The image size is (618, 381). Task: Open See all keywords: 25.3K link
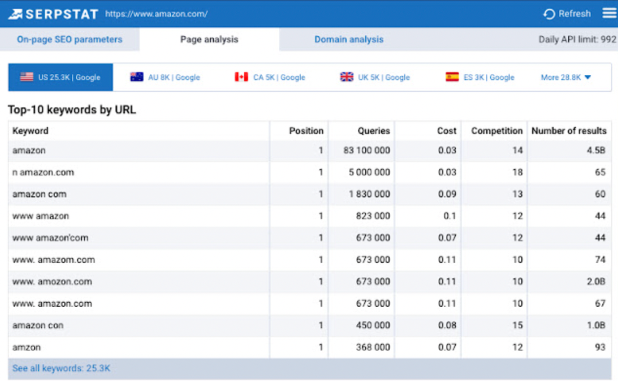pyautogui.click(x=60, y=369)
